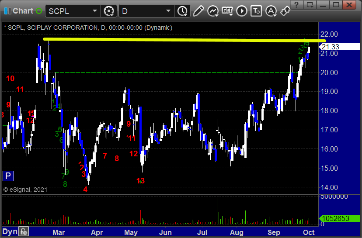Select the yellow resistance trend line
Screen dimensions: 362x238
coord(184,40)
